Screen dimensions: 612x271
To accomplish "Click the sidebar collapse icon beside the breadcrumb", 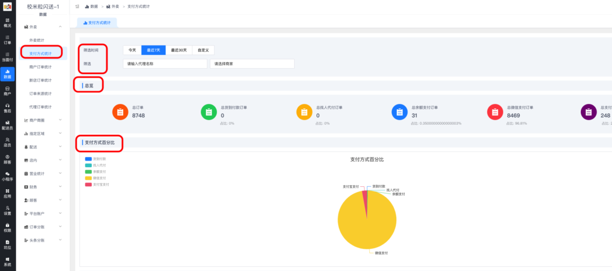I will [78, 6].
